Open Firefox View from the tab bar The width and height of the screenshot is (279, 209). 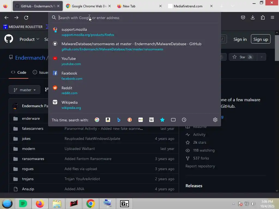tap(5, 6)
